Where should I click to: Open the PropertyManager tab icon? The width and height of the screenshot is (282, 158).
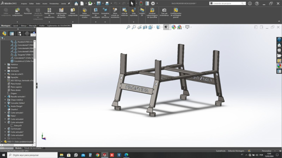click(x=12, y=33)
